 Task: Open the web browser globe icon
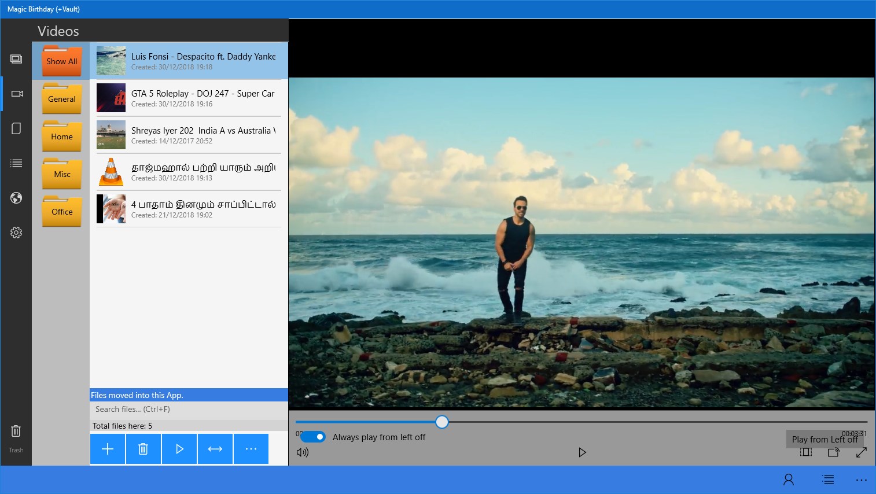tap(16, 198)
